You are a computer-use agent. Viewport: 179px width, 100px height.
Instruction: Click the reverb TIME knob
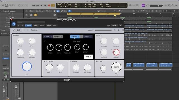[20, 41]
